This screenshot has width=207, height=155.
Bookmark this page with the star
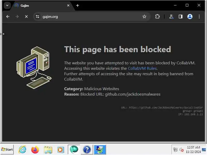pos(144,17)
